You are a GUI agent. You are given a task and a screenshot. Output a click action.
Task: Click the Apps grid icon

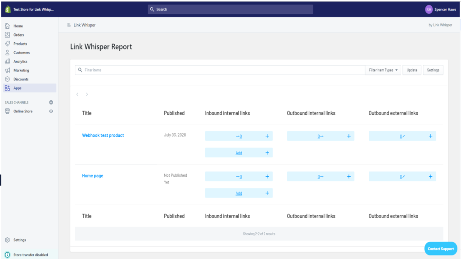(x=7, y=88)
